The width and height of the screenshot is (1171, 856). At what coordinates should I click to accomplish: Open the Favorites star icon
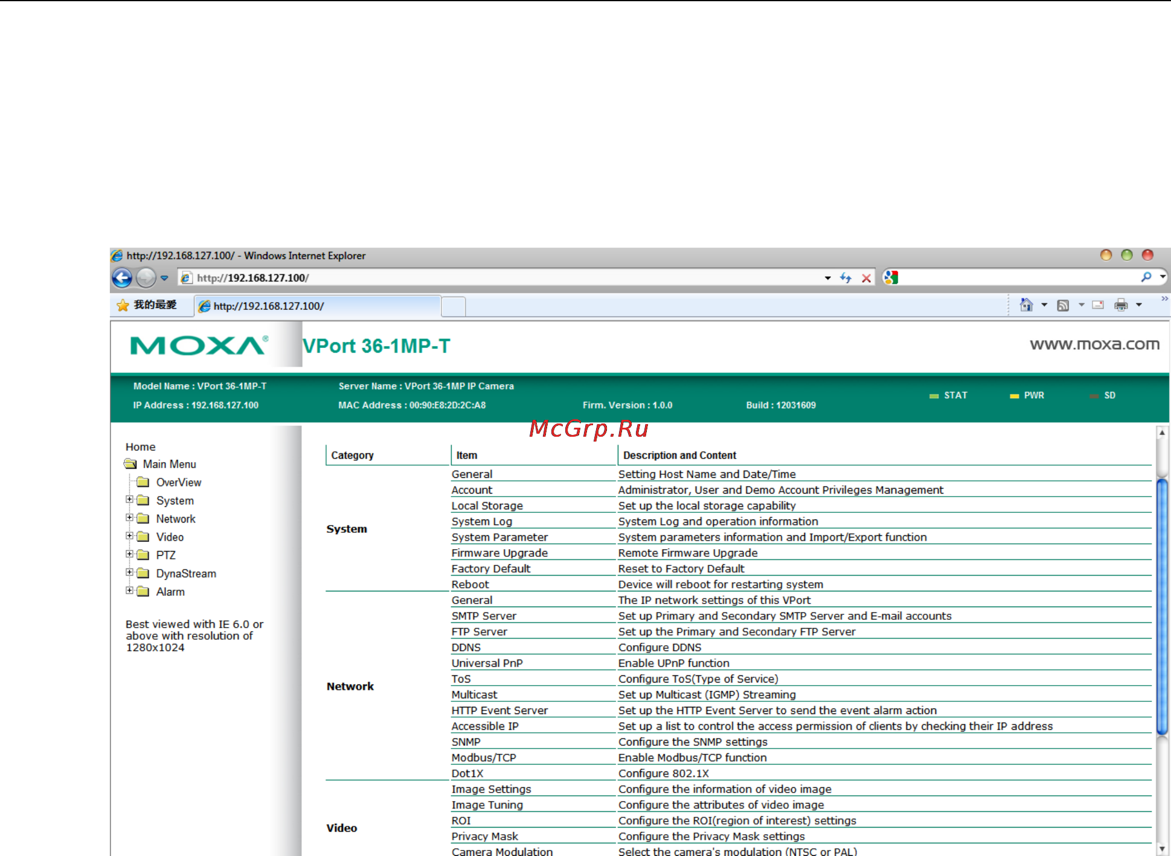[x=123, y=306]
